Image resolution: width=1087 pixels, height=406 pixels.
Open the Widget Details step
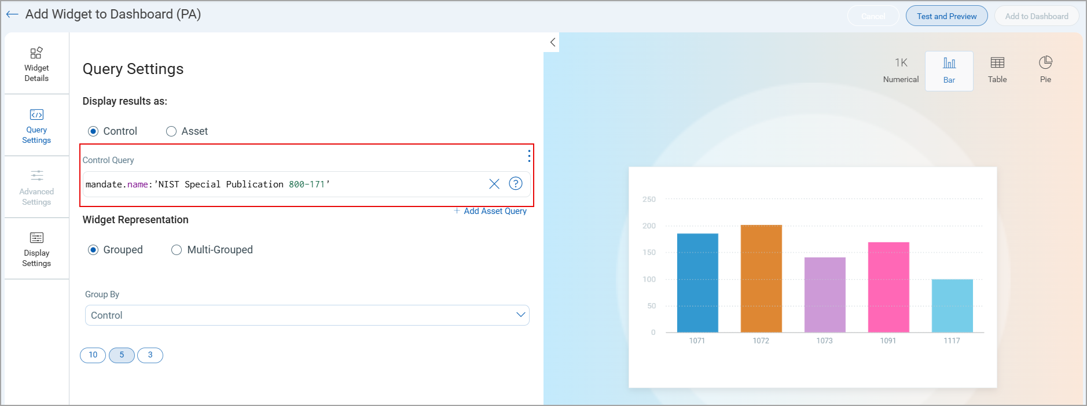click(x=36, y=64)
